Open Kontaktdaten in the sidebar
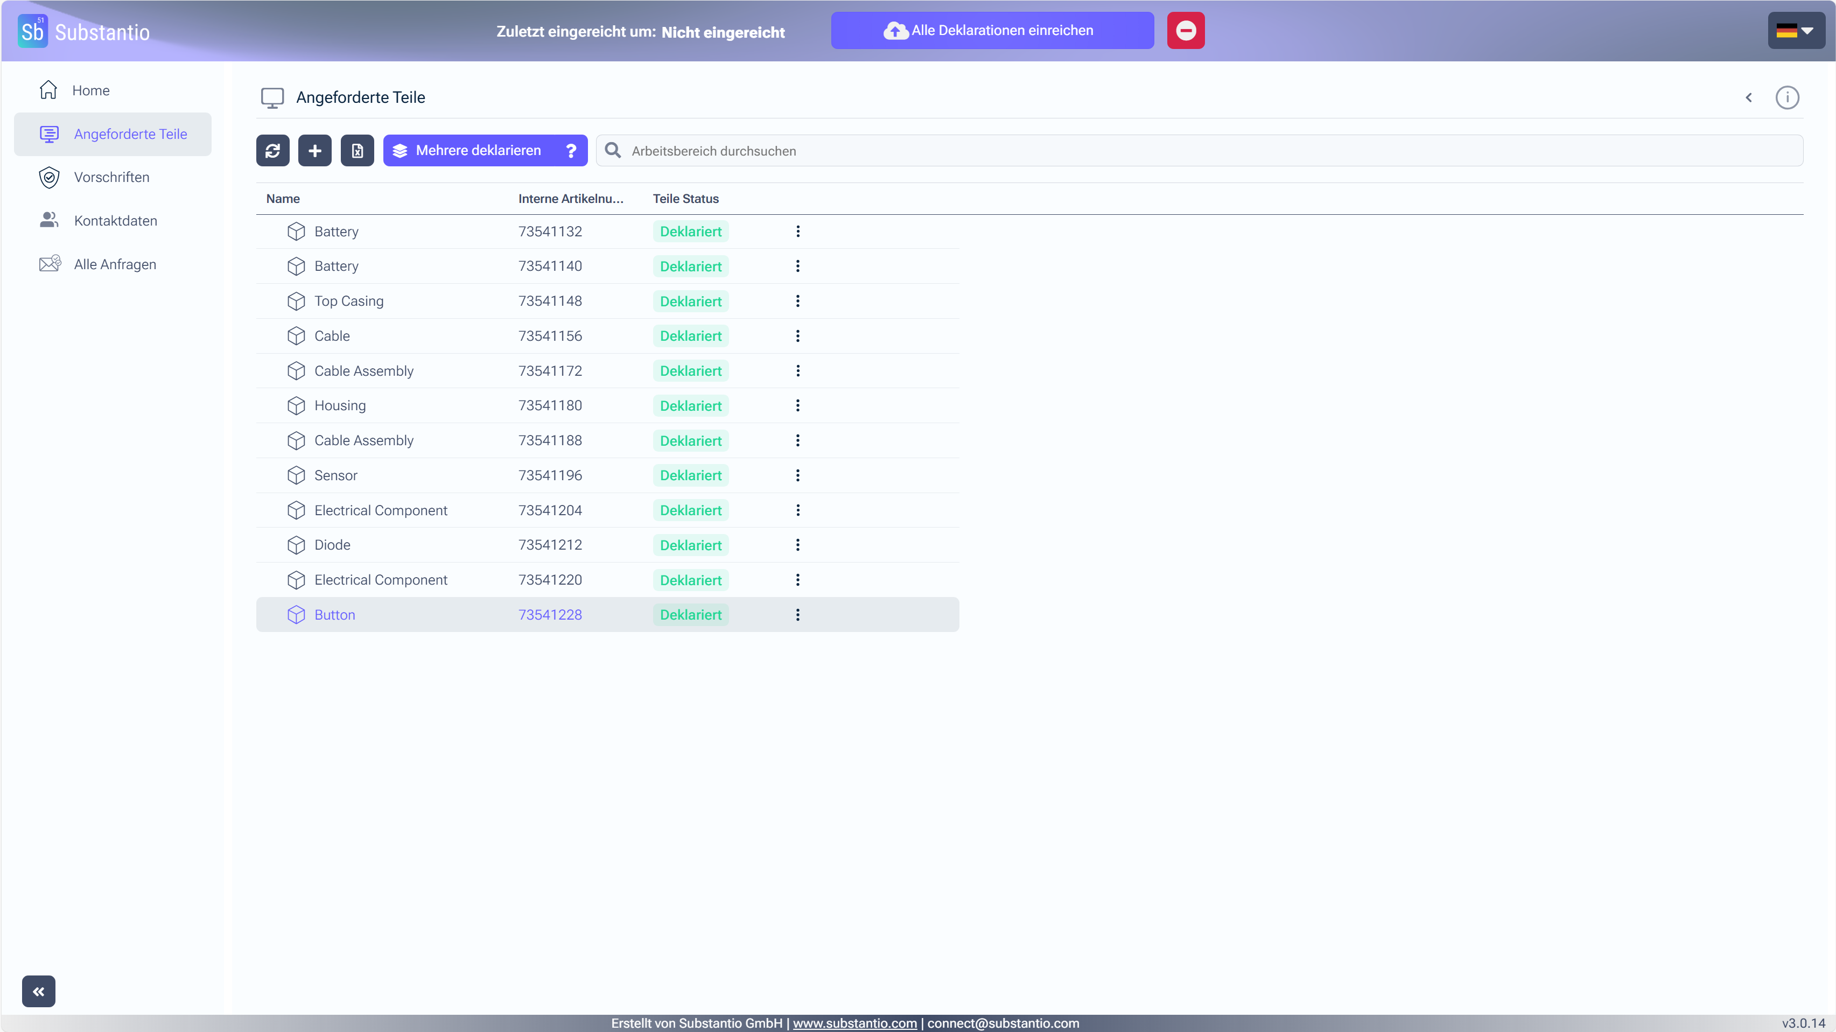The width and height of the screenshot is (1836, 1032). pyautogui.click(x=113, y=221)
